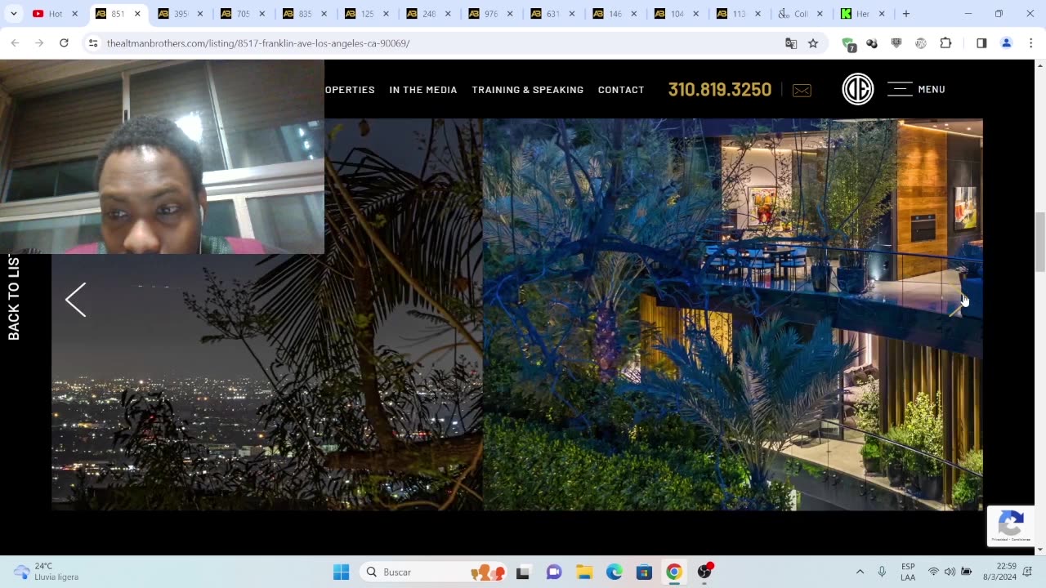Click the phone number 310.819.3250
This screenshot has height=588, width=1046.
click(x=720, y=90)
